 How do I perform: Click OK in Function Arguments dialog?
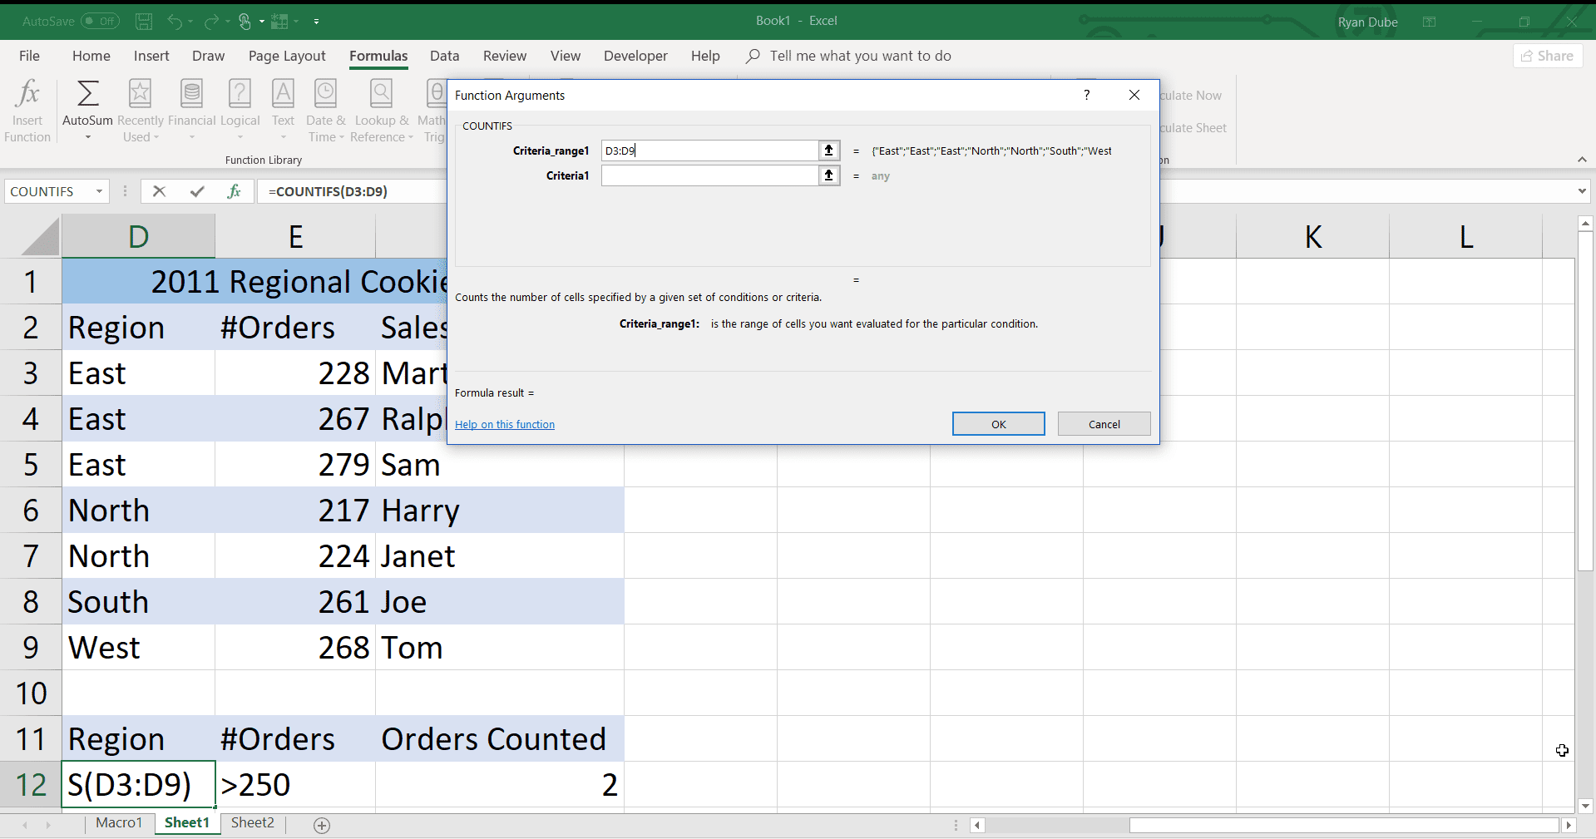[998, 424]
